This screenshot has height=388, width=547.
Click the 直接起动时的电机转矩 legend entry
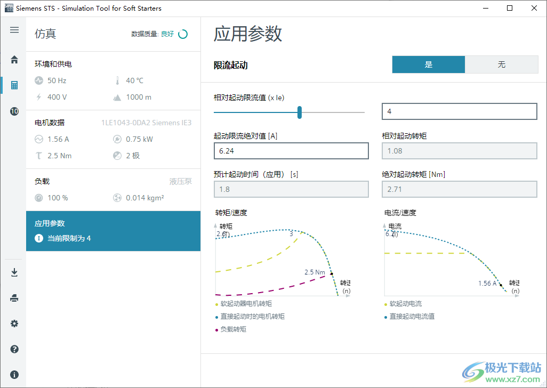pyautogui.click(x=250, y=317)
